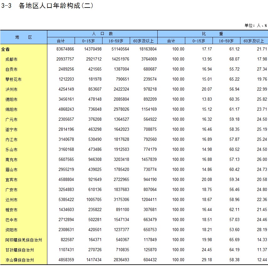Viewport: 268px width, 275px height.
Task: Click the 攀枝花市 region name
Action: click(x=13, y=79)
